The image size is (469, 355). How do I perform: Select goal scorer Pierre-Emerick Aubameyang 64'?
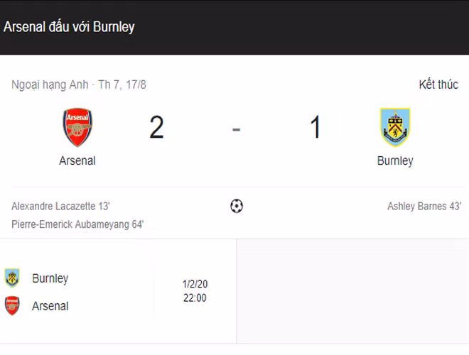77,224
